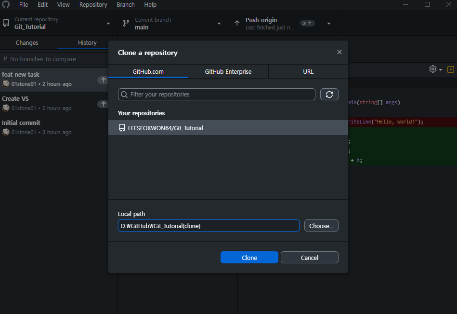Viewport: 457px width, 314px height.
Task: Open the Repository menu
Action: tap(93, 5)
